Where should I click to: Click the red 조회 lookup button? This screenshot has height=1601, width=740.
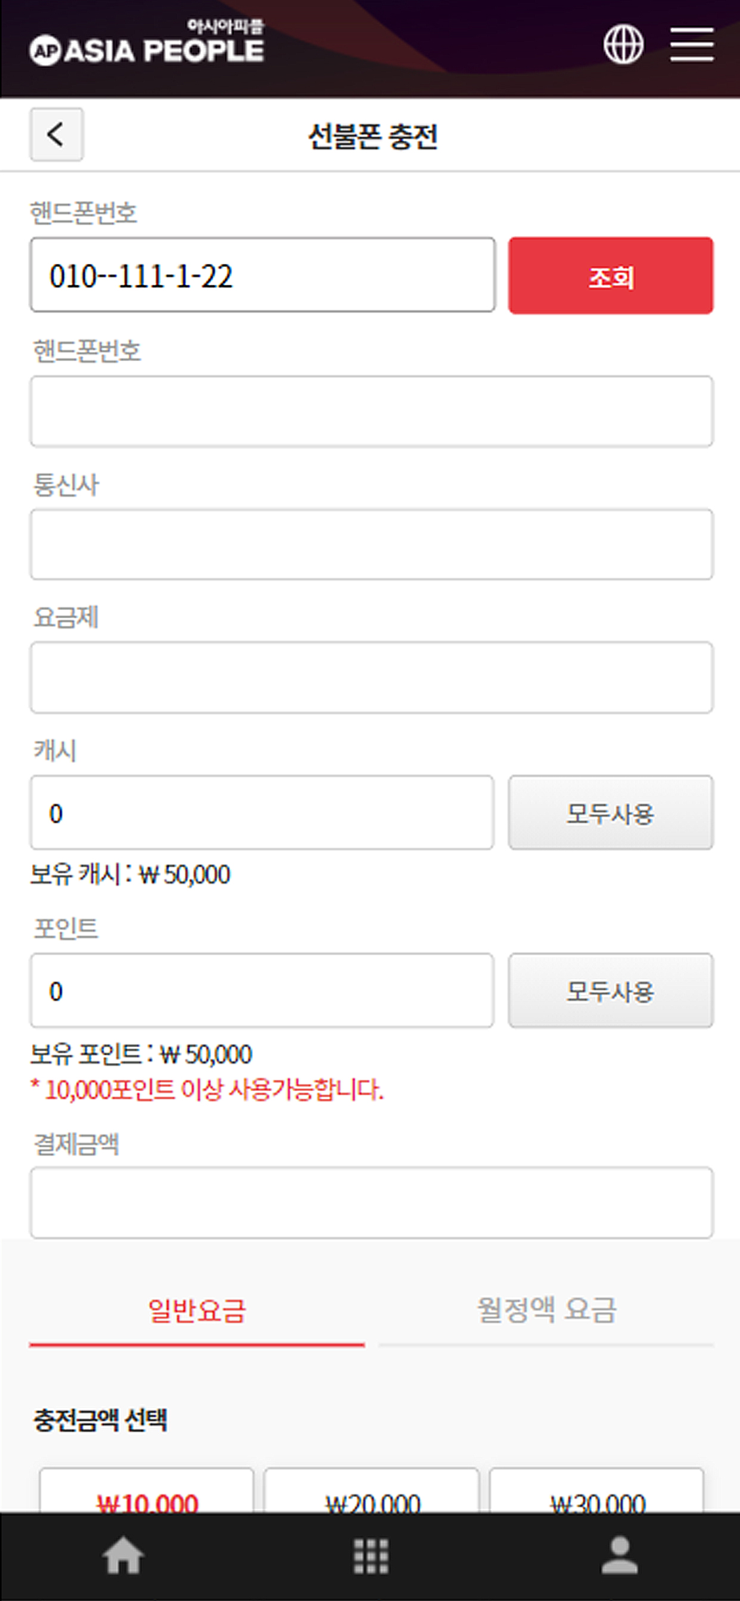(x=610, y=275)
